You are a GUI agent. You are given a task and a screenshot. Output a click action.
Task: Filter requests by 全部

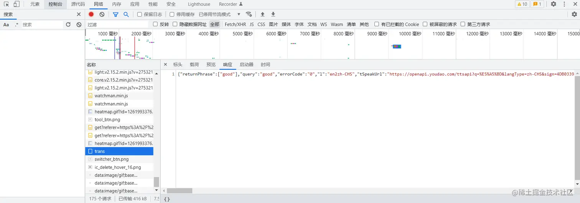(x=214, y=24)
